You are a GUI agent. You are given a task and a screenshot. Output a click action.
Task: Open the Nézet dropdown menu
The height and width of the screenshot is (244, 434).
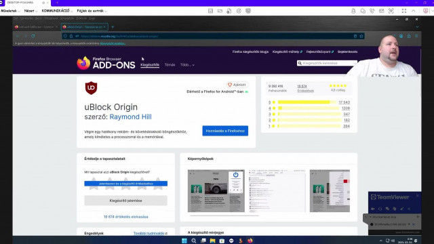click(x=31, y=11)
